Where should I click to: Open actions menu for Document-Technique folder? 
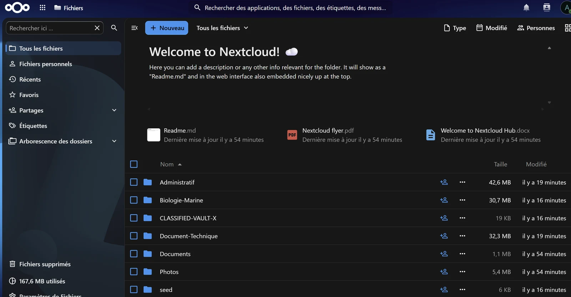[463, 236]
